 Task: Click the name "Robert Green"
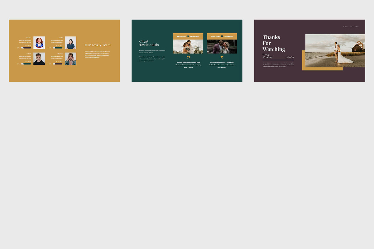click(215, 36)
